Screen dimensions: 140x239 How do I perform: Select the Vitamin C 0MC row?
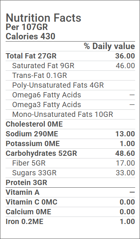[x=70, y=202]
